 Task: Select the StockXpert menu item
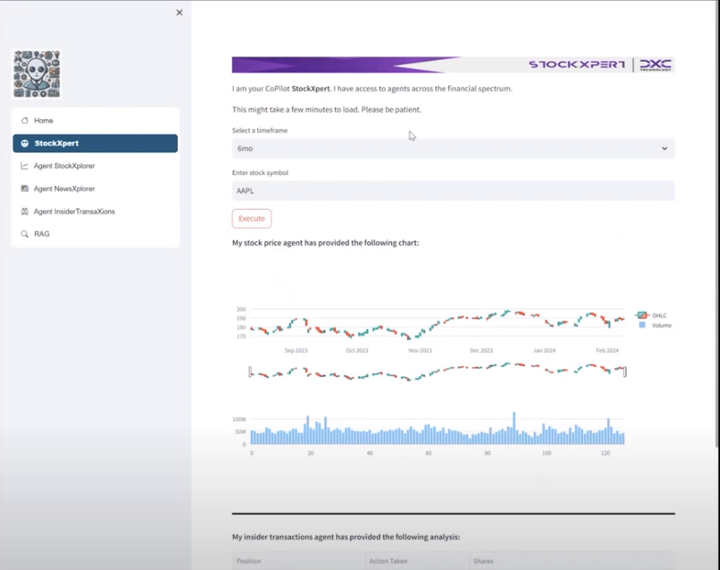click(x=95, y=143)
